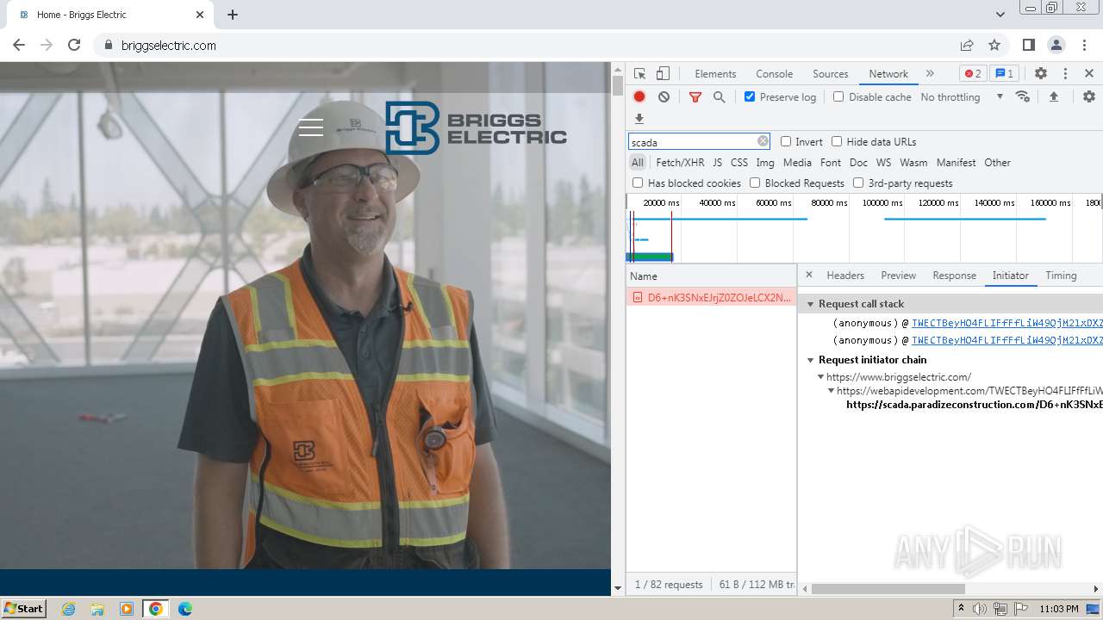Open the hamburger menu on Briggs Electric site
This screenshot has height=620, width=1103.
coord(311,128)
